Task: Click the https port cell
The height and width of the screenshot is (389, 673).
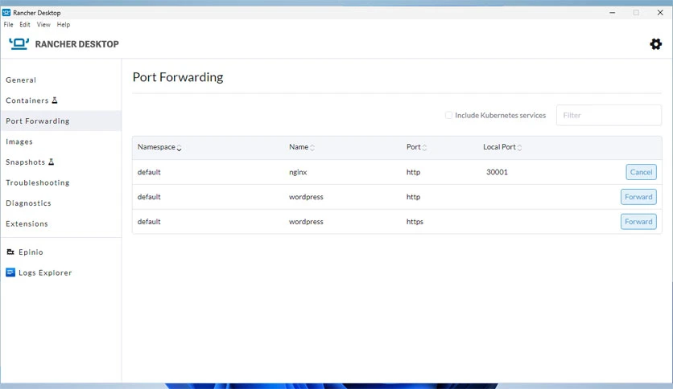Action: click(x=415, y=222)
